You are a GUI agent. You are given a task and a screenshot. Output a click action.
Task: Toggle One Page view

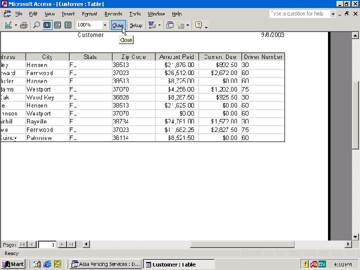tap(47, 25)
